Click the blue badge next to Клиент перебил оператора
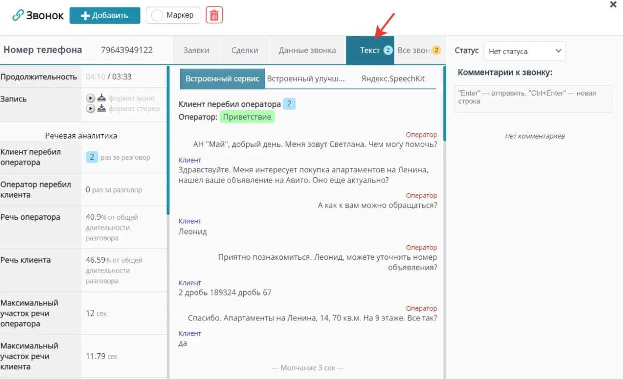The height and width of the screenshot is (379, 623). [x=289, y=104]
